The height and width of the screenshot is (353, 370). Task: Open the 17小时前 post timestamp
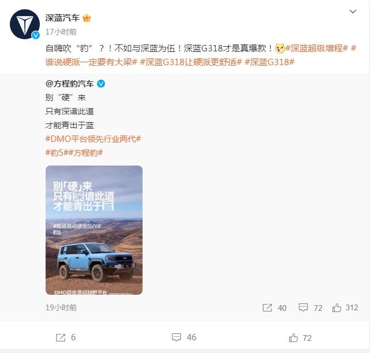(61, 32)
